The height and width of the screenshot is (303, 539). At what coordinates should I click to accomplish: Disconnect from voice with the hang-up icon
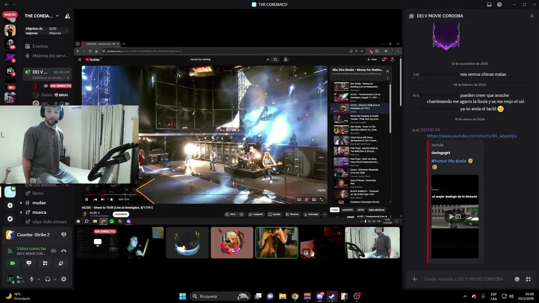(x=64, y=251)
